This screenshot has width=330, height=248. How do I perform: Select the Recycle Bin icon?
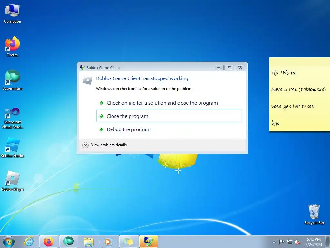tap(314, 215)
